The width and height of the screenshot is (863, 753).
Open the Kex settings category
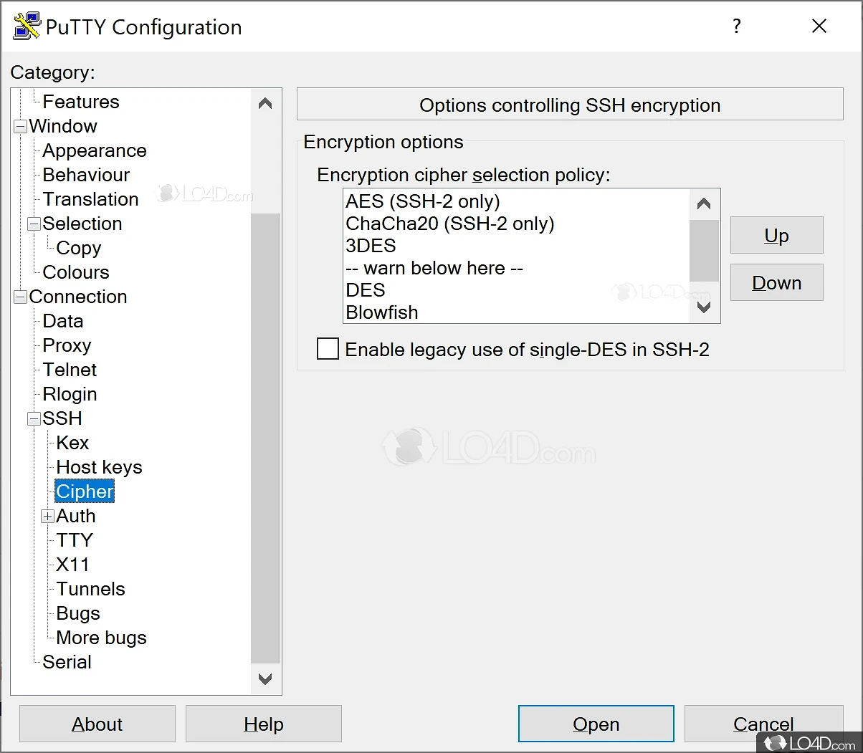click(72, 443)
